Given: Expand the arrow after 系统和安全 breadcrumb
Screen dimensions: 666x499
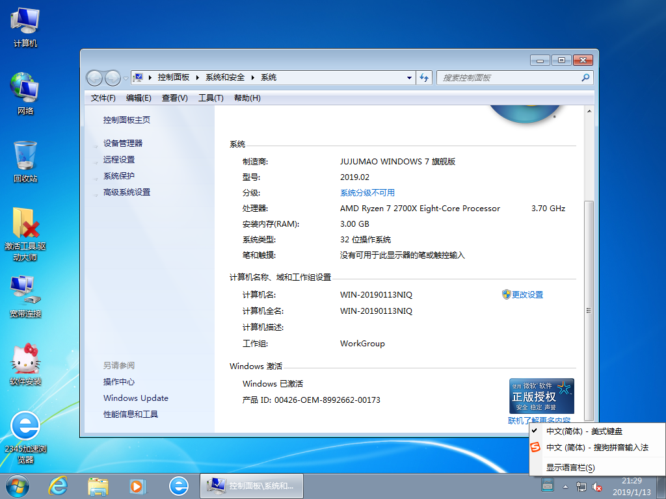Looking at the screenshot, I should coord(253,78).
